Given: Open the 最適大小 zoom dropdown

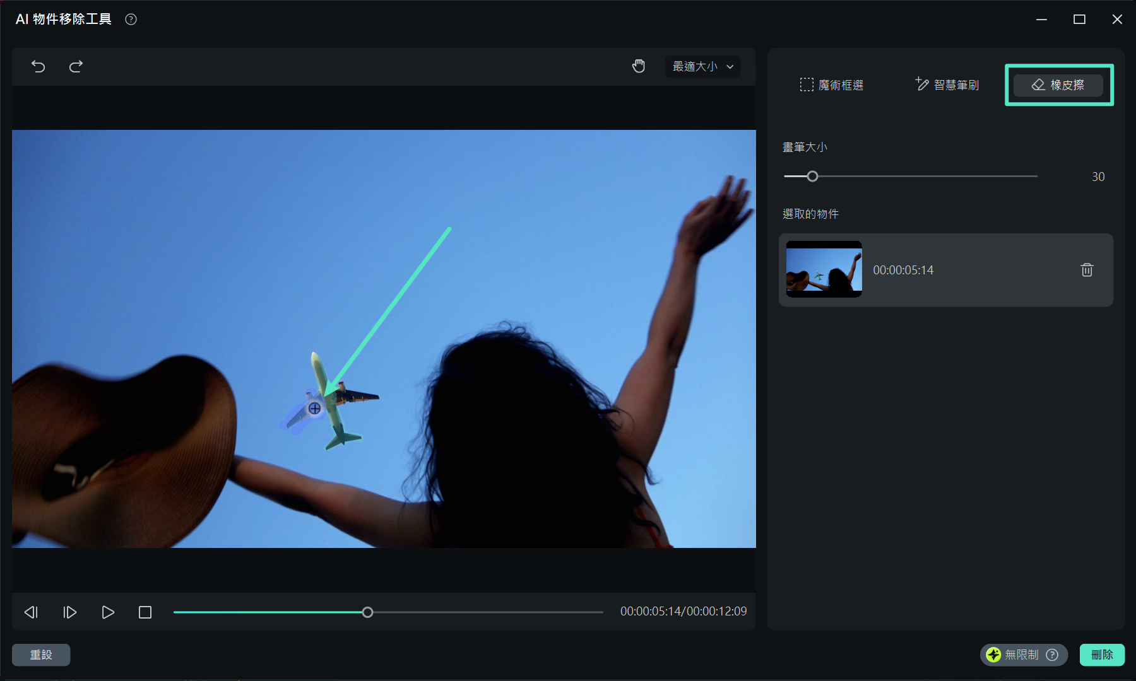Looking at the screenshot, I should point(702,66).
